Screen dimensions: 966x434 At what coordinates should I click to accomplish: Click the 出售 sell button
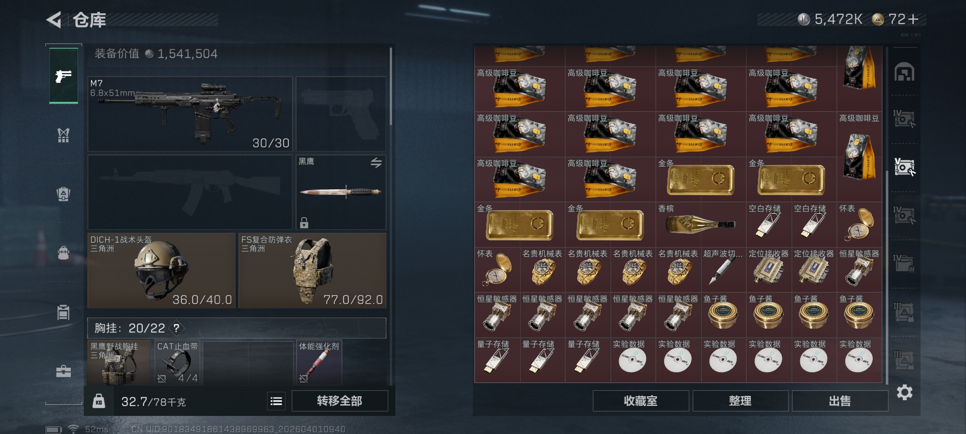[840, 401]
